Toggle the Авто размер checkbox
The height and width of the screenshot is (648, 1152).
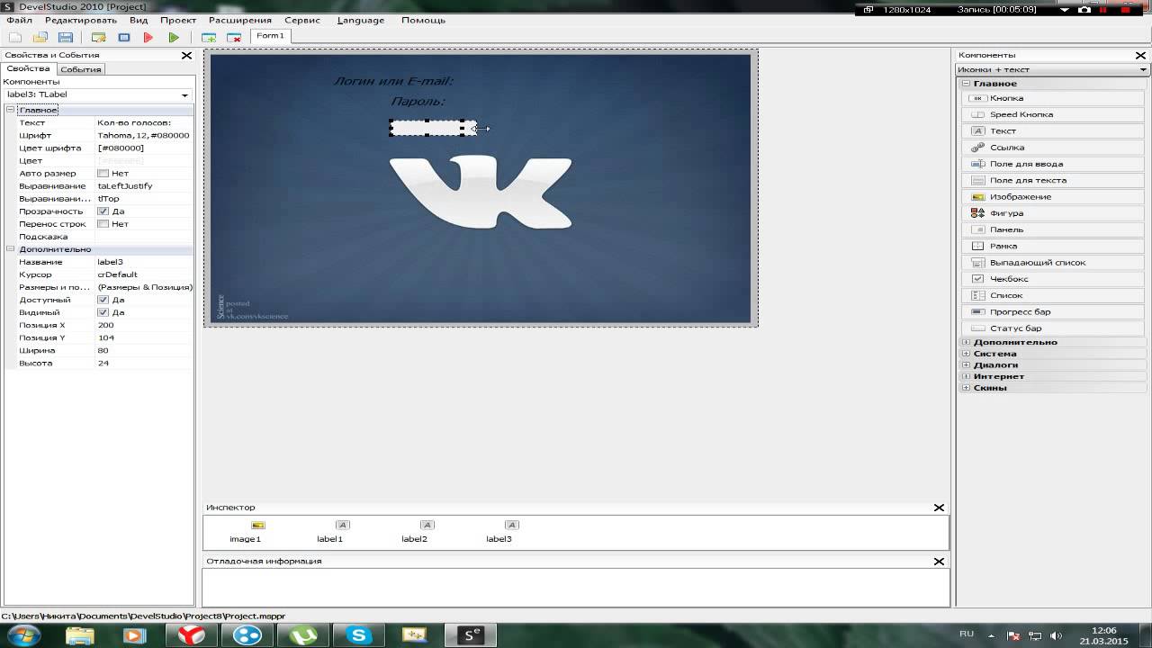[x=103, y=174]
